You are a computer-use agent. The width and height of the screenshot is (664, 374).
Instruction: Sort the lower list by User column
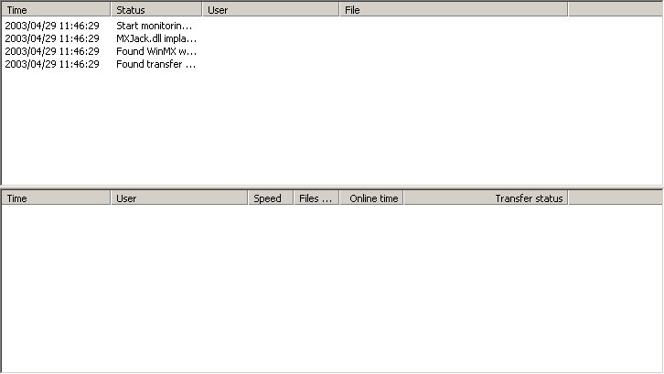point(179,198)
